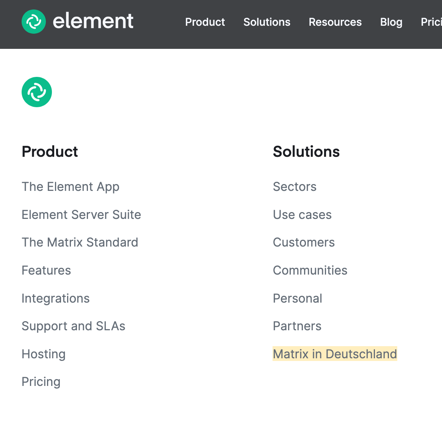Open the Element Server Suite link
The image size is (442, 431).
[81, 215]
